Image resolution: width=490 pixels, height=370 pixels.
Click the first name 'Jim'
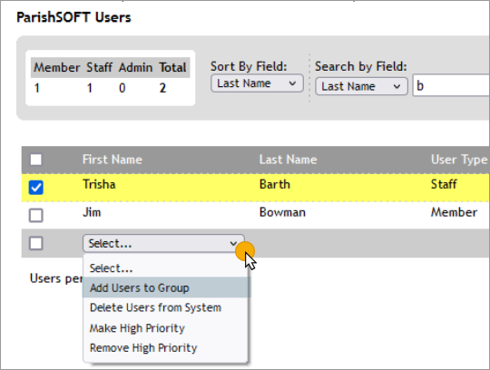click(x=92, y=212)
